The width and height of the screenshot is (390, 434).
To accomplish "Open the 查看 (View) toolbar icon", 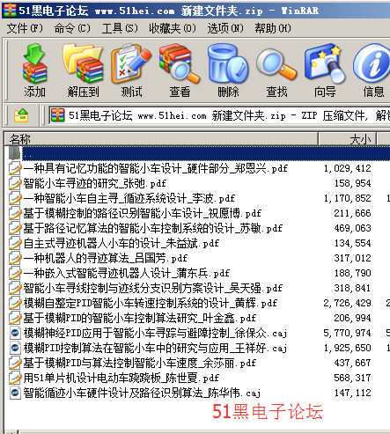I will point(180,70).
